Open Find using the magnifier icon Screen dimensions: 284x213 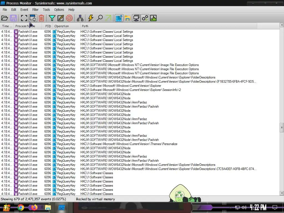point(100,18)
